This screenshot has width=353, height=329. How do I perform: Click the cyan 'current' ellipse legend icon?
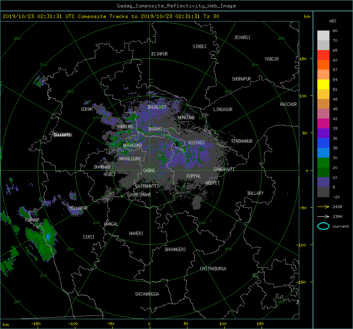pyautogui.click(x=323, y=226)
